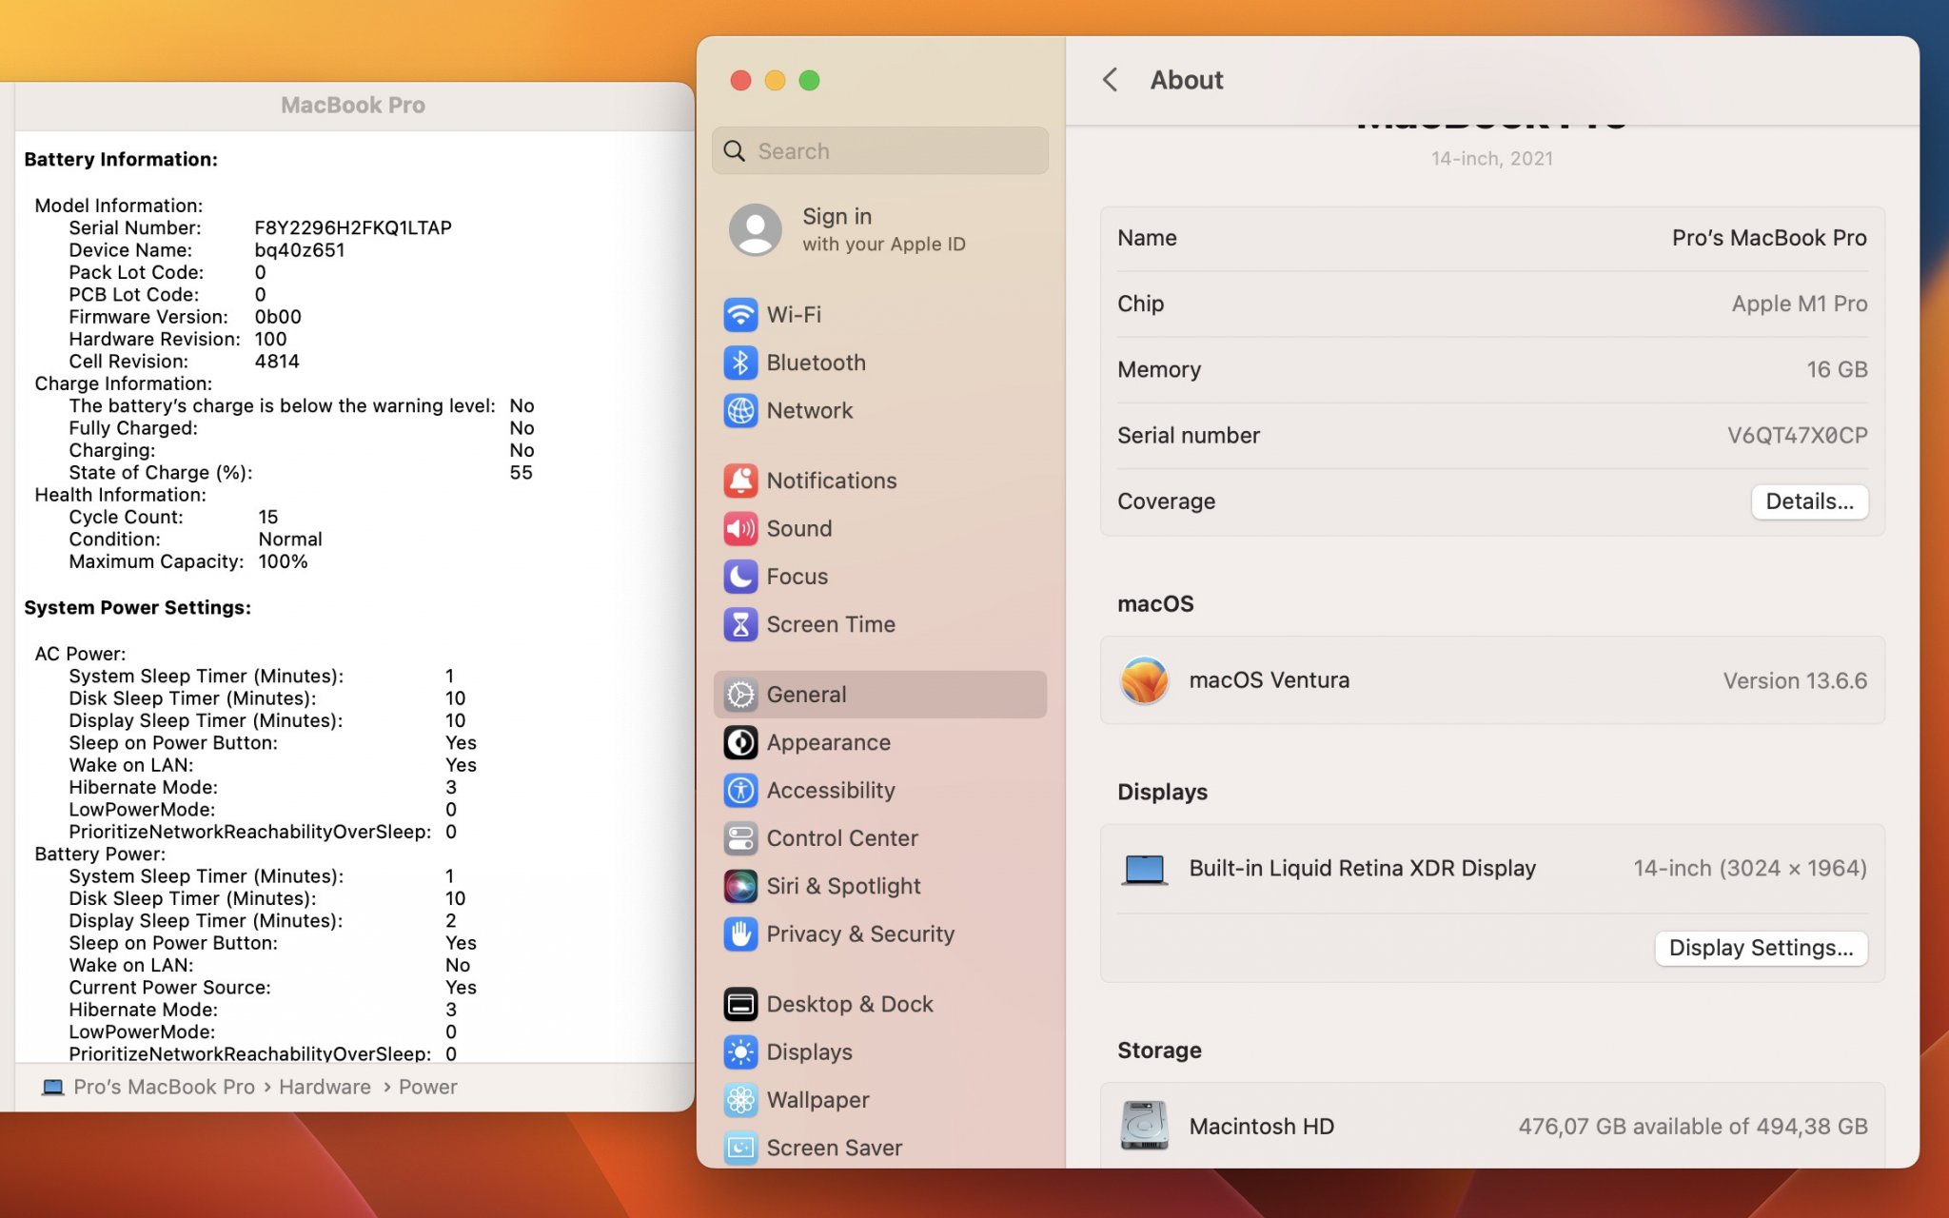Open Screen Time hourglass icon
This screenshot has height=1218, width=1949.
coord(740,624)
